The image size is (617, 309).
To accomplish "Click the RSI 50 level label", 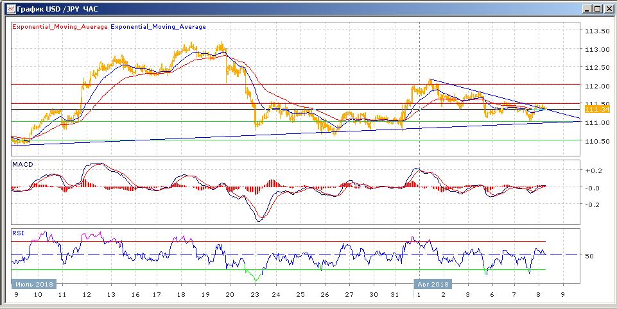I will [x=588, y=256].
